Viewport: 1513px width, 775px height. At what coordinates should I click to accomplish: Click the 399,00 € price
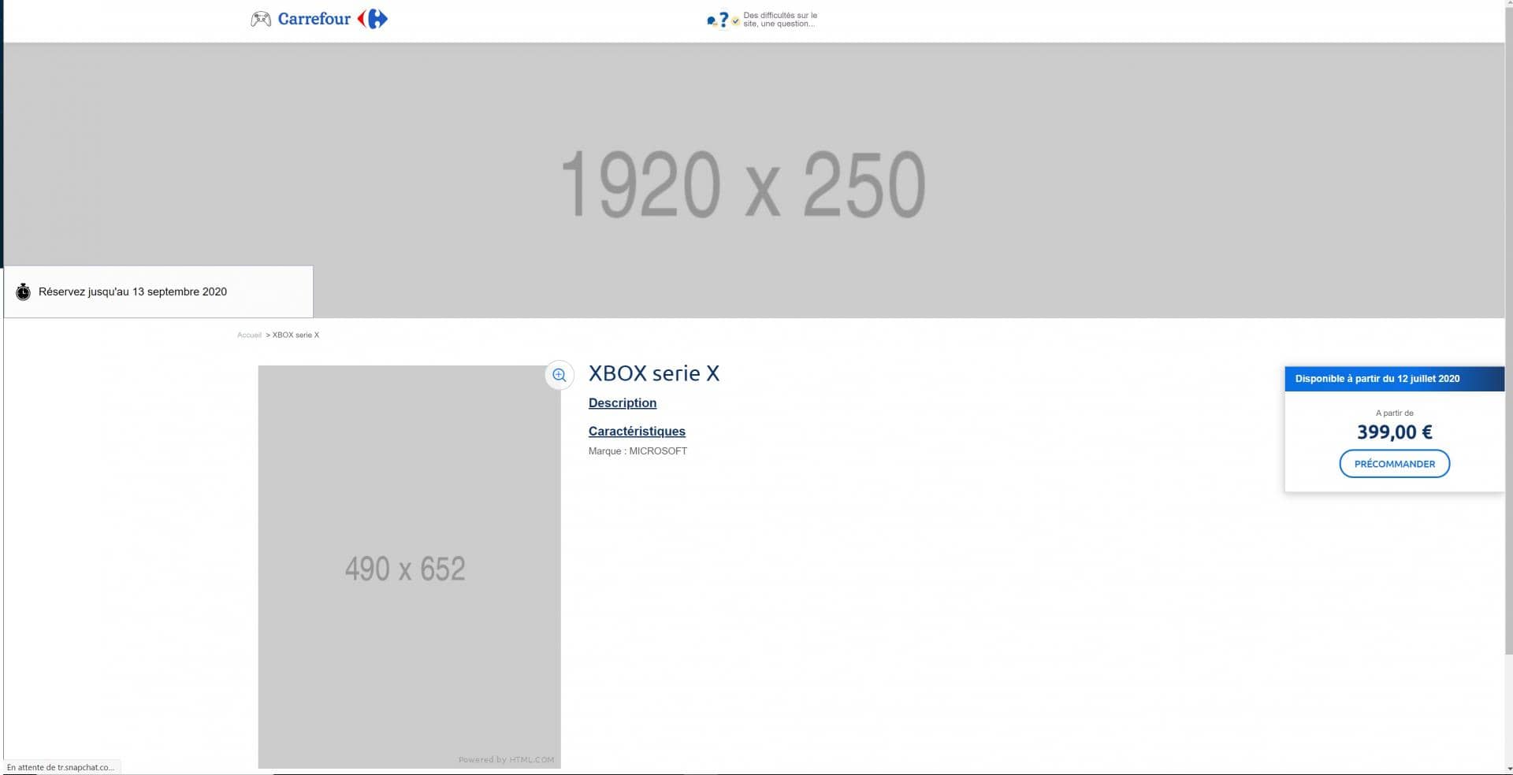[1394, 432]
